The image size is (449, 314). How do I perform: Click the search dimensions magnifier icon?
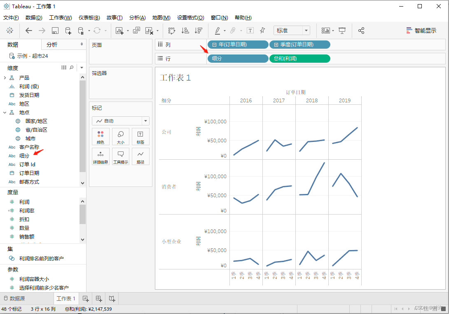pyautogui.click(x=72, y=68)
